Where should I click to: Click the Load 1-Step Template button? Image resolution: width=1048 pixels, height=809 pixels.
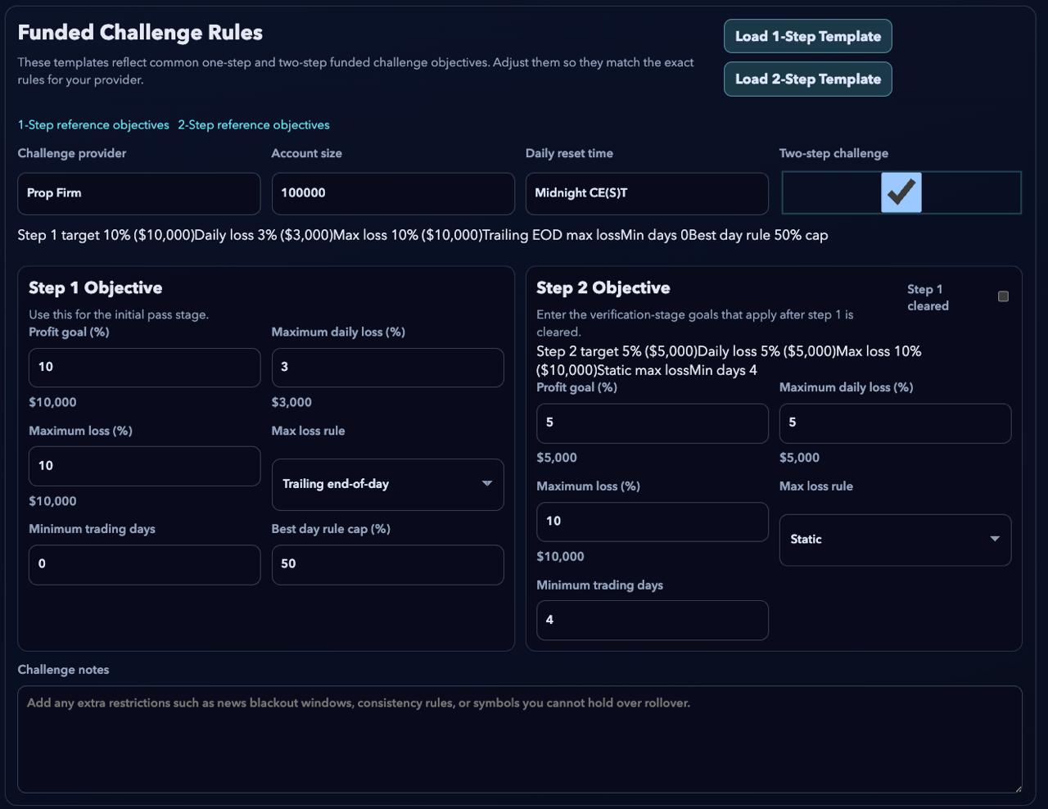(807, 36)
